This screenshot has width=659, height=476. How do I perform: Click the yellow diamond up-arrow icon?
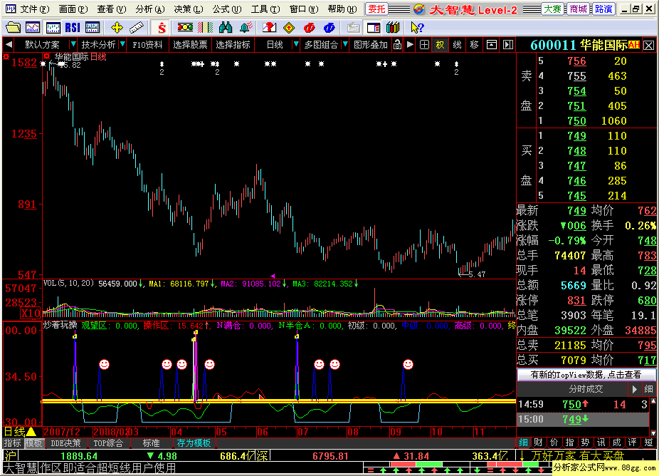click(x=289, y=28)
